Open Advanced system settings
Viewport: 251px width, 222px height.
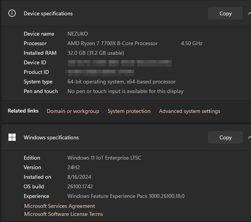point(189,111)
